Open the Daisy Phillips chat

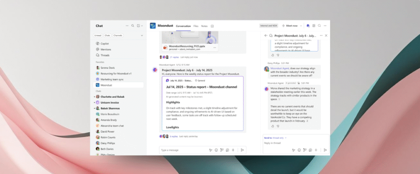(x=119, y=143)
